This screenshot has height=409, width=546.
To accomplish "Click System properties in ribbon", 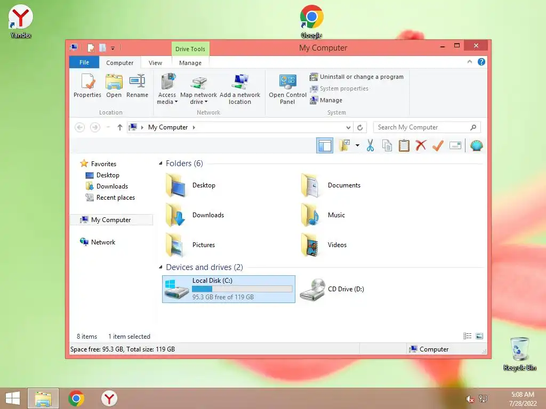I will tap(339, 88).
